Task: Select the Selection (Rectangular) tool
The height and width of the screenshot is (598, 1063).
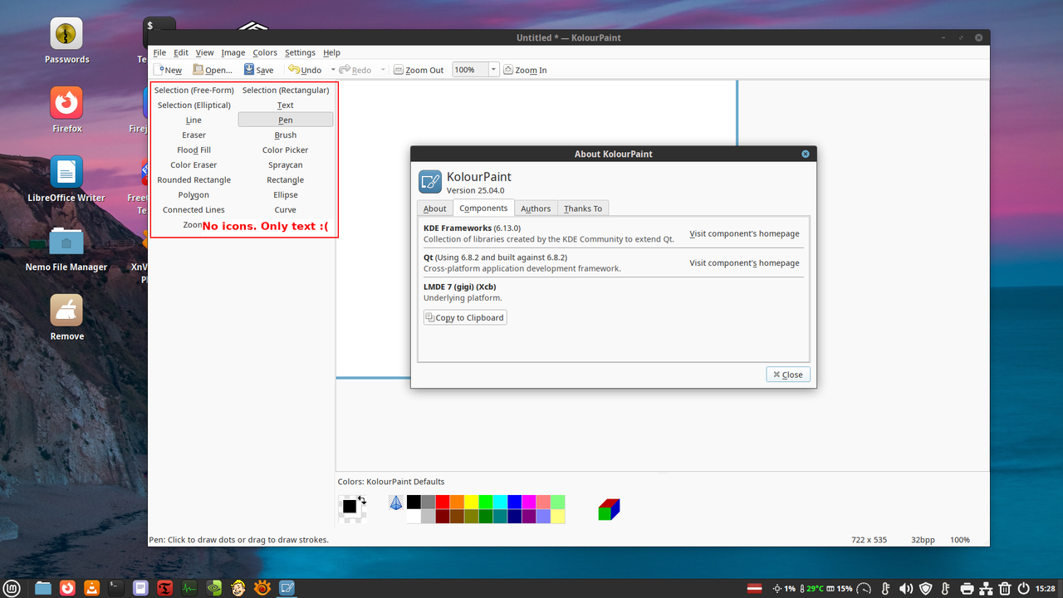Action: 286,90
